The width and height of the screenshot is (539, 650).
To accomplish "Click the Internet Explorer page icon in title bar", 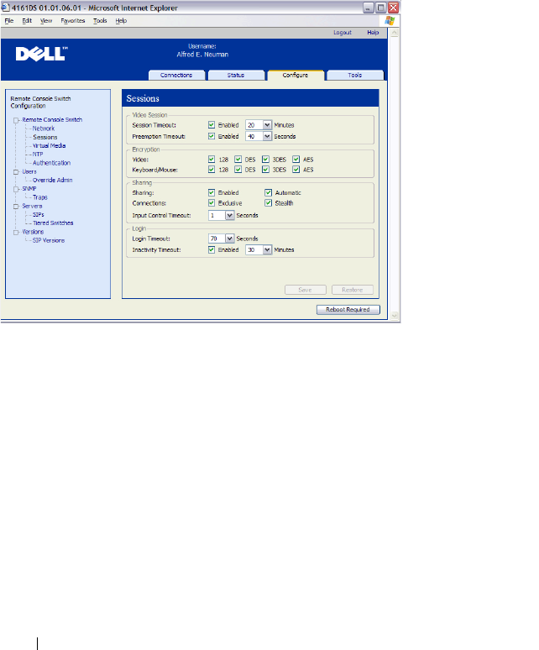I will (5, 8).
